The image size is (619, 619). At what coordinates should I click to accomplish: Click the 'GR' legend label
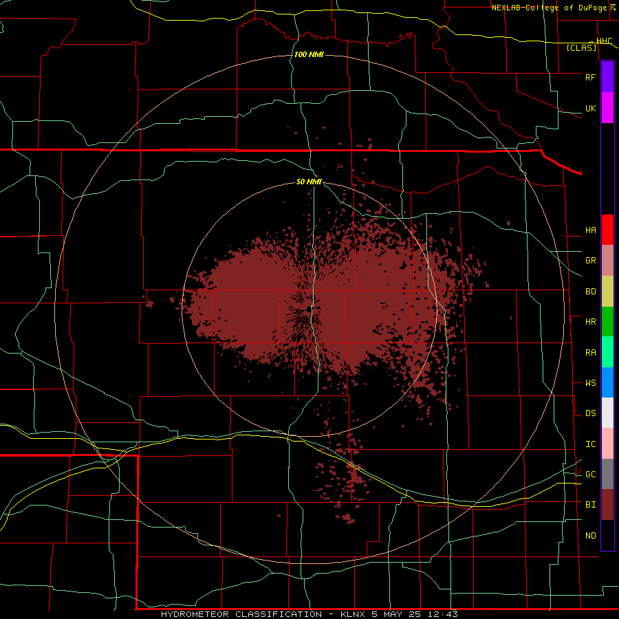click(x=590, y=261)
